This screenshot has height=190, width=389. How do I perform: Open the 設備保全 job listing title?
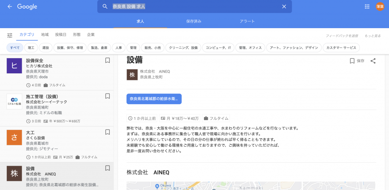click(35, 61)
